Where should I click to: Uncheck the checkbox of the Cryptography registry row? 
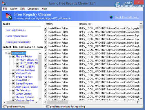click(x=46, y=28)
